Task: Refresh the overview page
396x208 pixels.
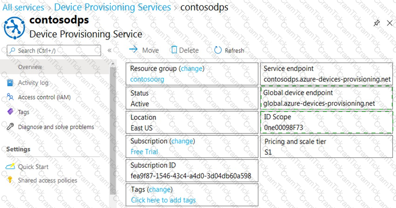Action: point(229,50)
